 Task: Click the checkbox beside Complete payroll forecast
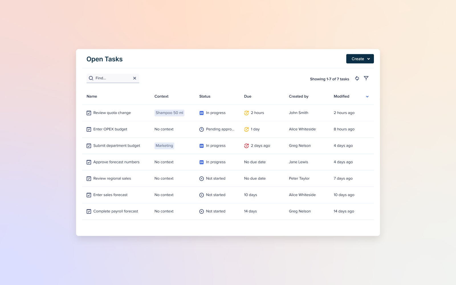click(89, 211)
